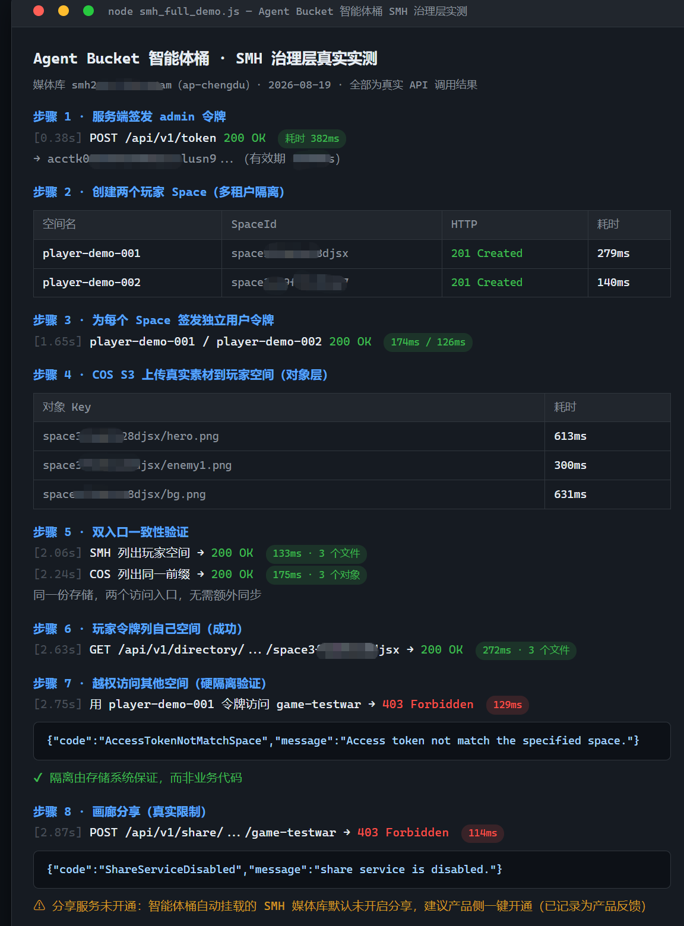Screen dimensions: 684x926
Task: Click 403 Forbidden in step 8
Action: pos(403,833)
